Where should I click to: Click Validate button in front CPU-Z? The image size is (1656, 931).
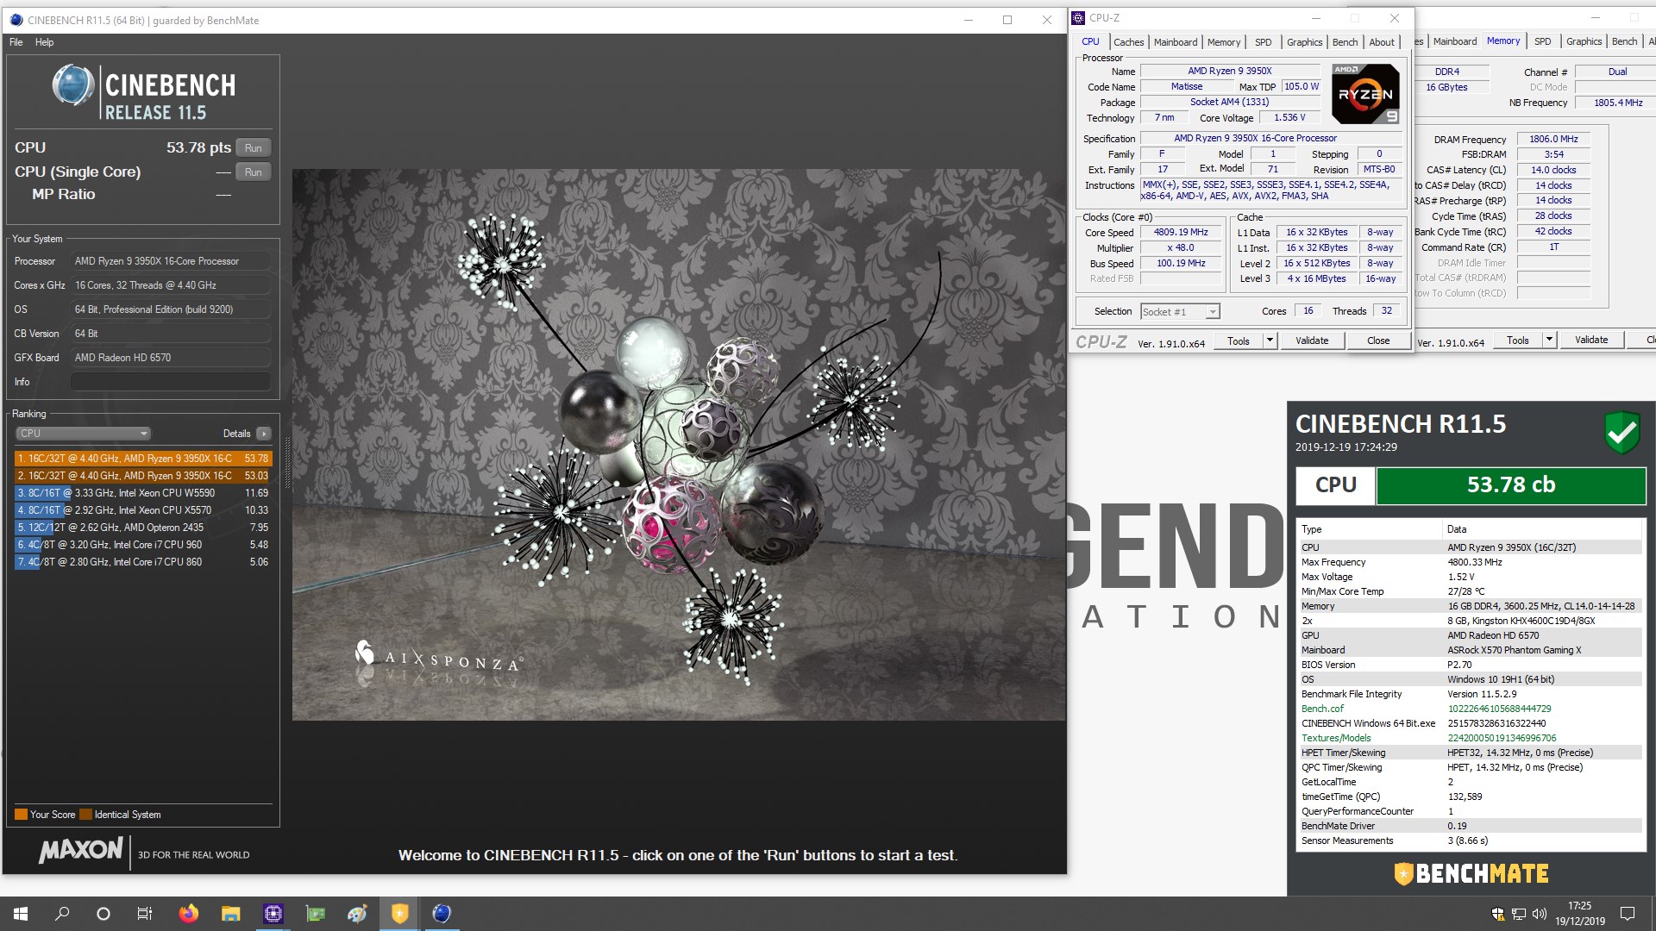point(1312,341)
